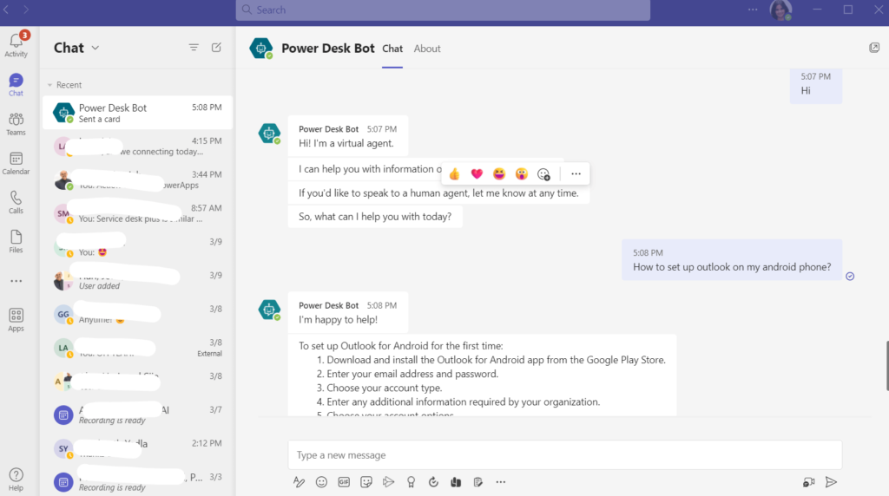
Task: Select Chat in the left rail
Action: 16,85
